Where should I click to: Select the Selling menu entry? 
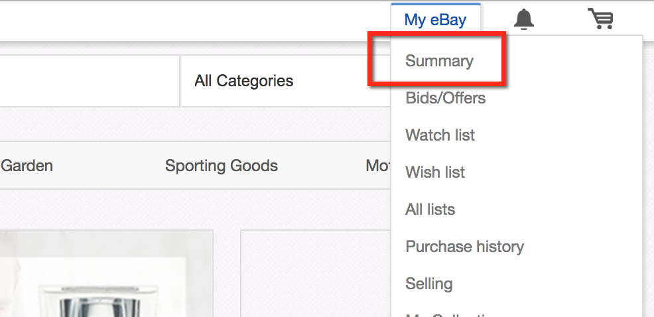pos(428,284)
